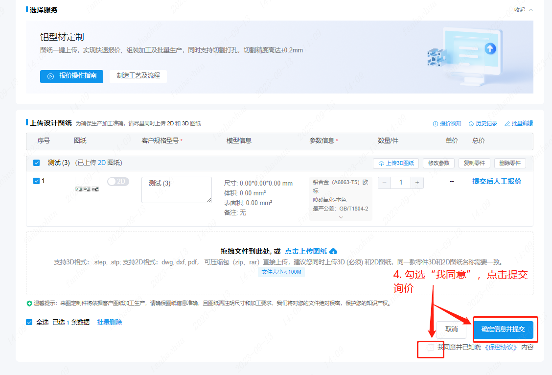Viewport: 552px width, 375px height.
Task: Open the 制造工艺及流程 tab
Action: [138, 76]
